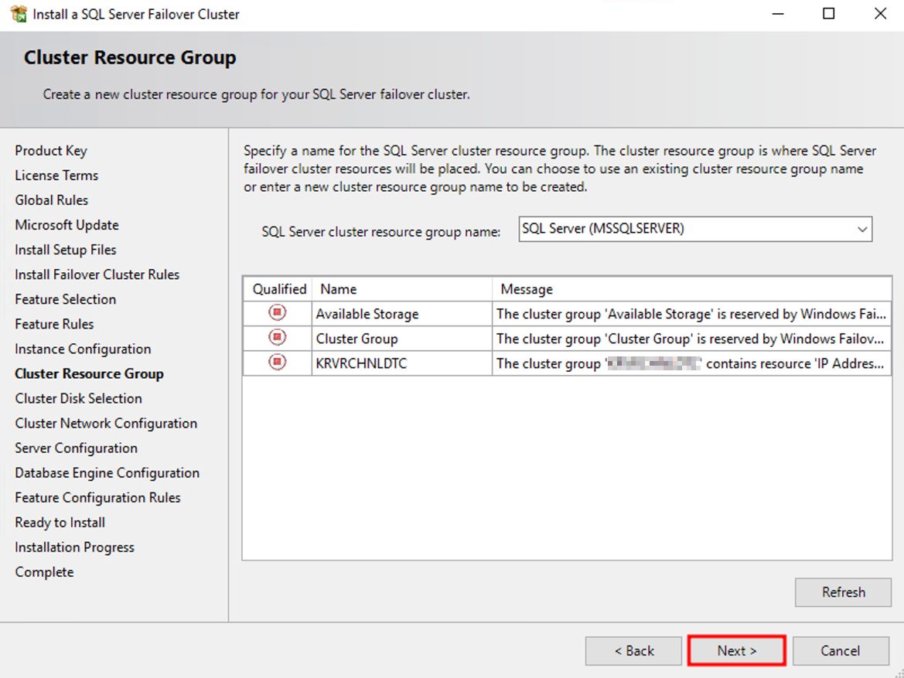The width and height of the screenshot is (904, 678).
Task: Select the Cluster Disk Selection step
Action: [78, 398]
